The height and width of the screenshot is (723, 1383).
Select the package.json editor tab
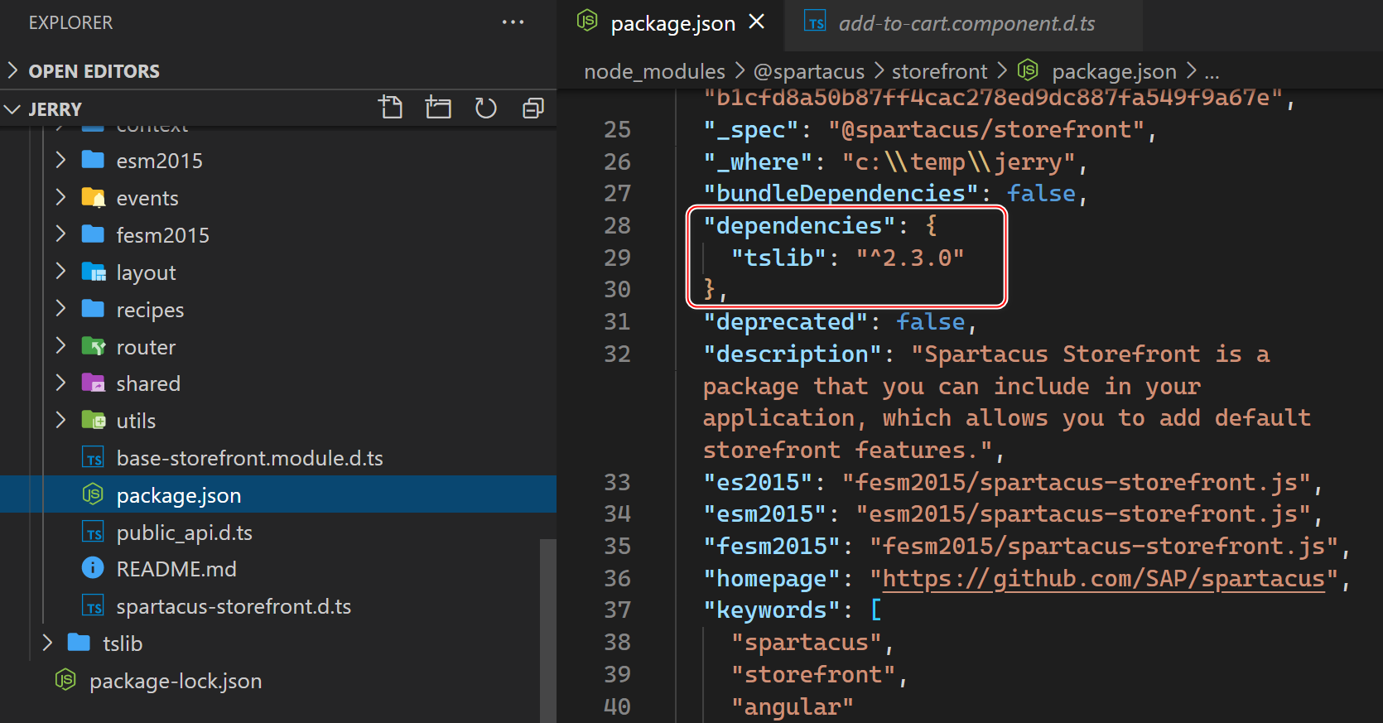672,24
